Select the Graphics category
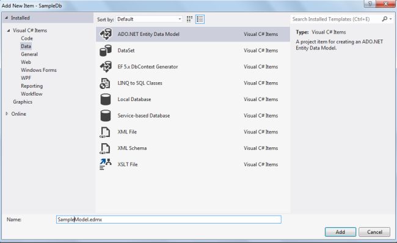The width and height of the screenshot is (397, 243). point(23,102)
